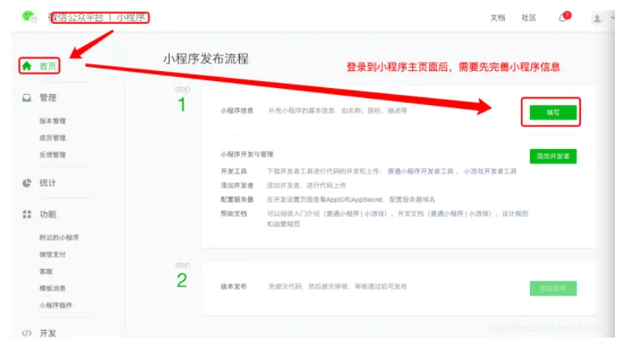Click the WeChat logo icon

(29, 17)
